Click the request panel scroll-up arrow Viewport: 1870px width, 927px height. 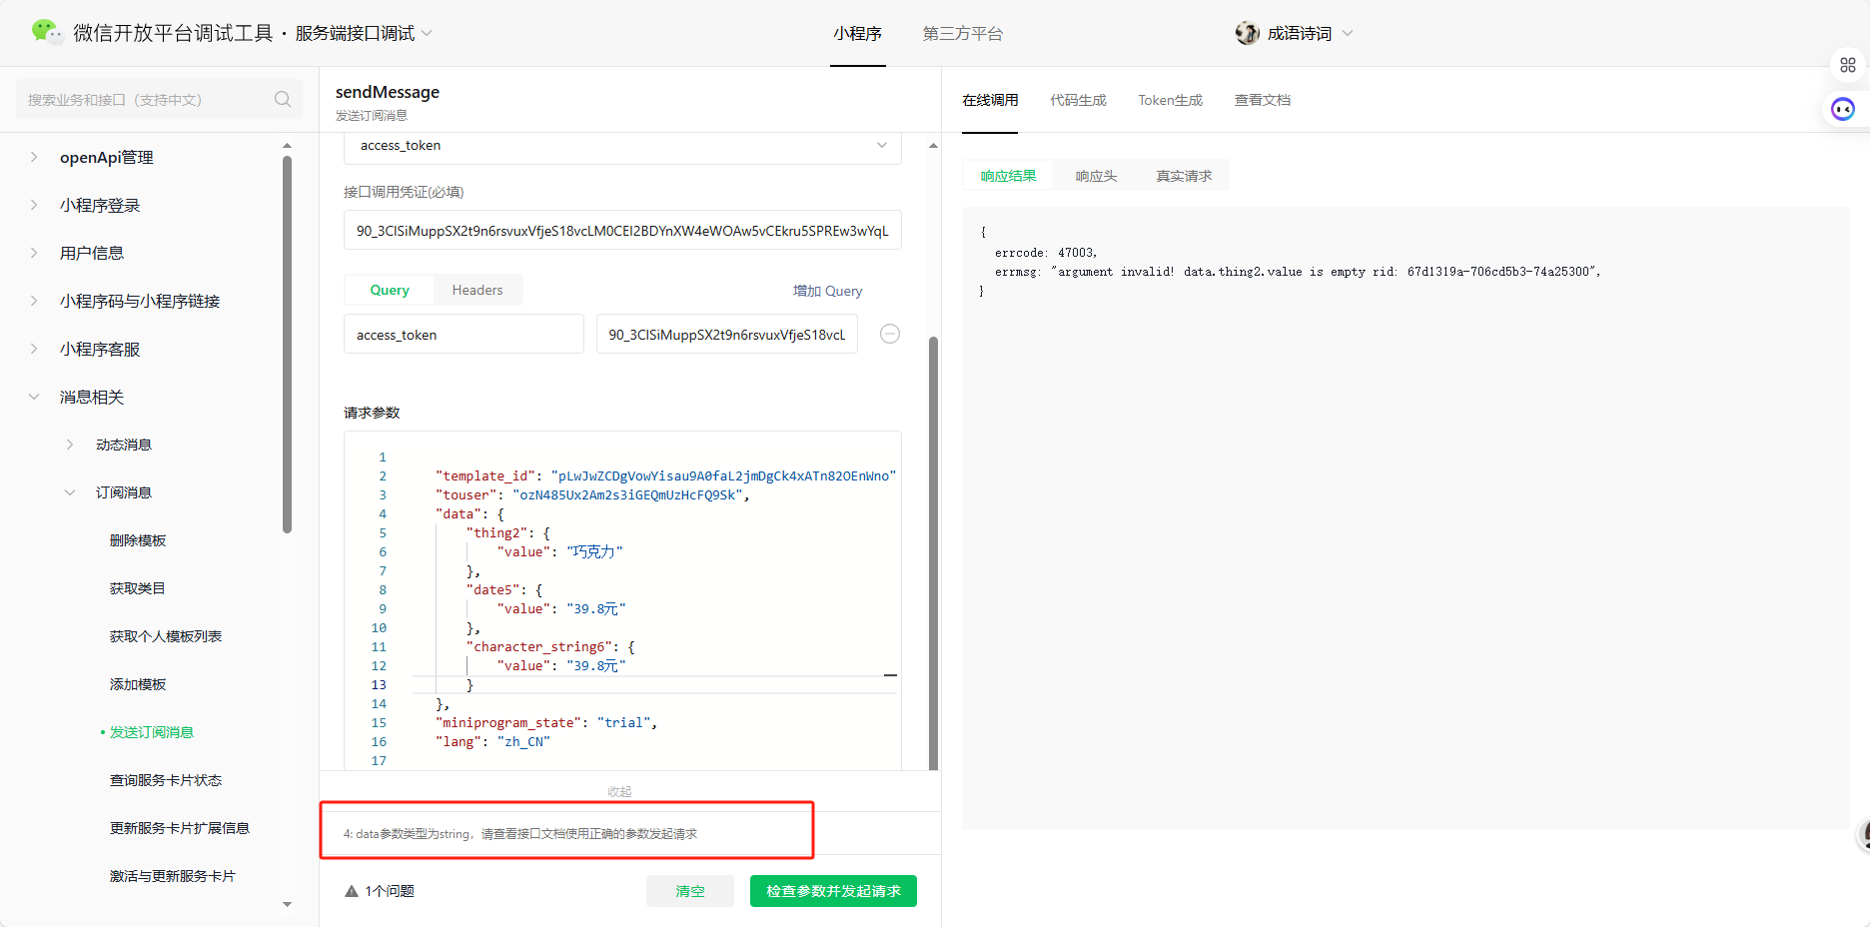click(933, 146)
